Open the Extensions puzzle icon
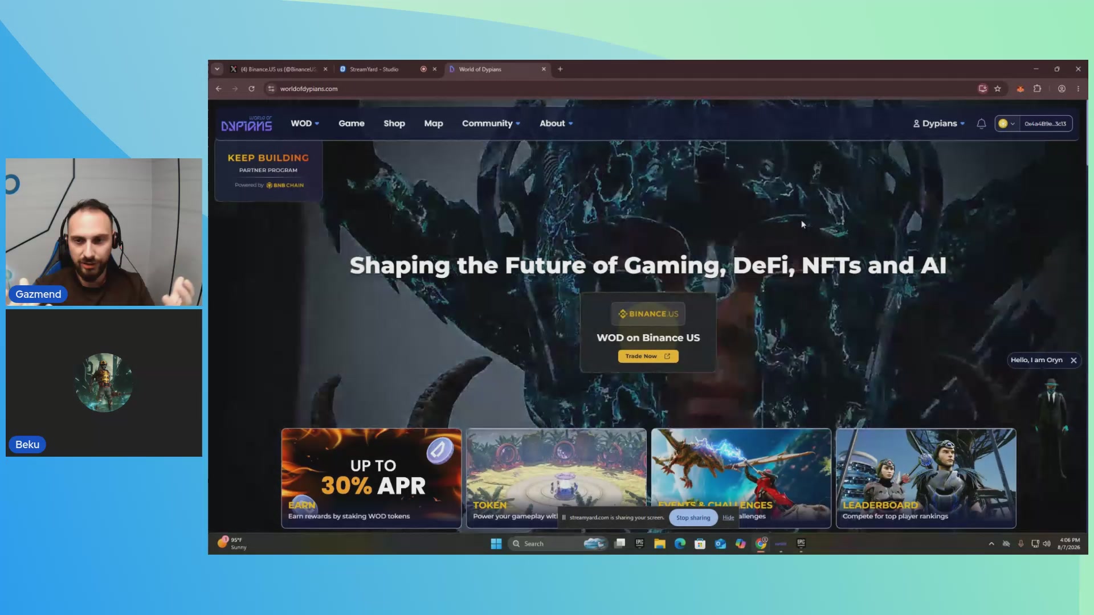This screenshot has width=1094, height=615. pos(1038,89)
